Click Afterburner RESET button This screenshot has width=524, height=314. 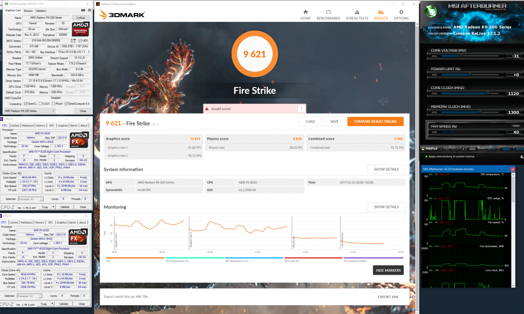tap(506, 149)
